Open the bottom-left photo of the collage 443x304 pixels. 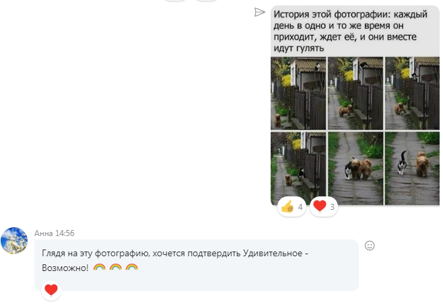(298, 168)
